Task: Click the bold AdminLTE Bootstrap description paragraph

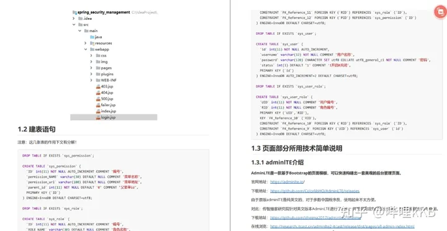Action: click(327, 173)
